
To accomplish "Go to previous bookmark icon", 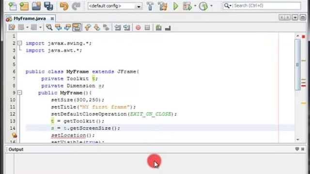I will pyautogui.click(x=88, y=27).
